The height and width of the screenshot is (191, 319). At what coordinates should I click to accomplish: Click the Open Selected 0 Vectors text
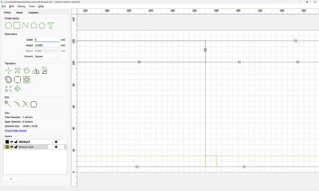(x=18, y=122)
